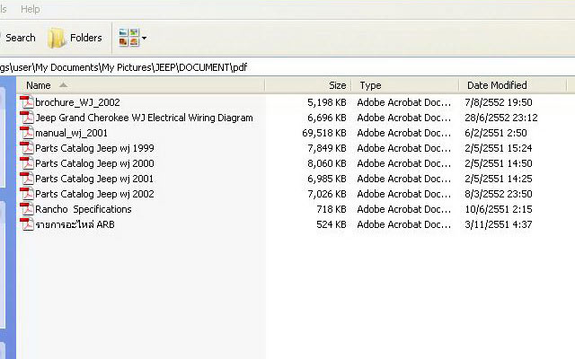Toggle the Folders pane button
The image size is (575, 359).
coord(75,38)
